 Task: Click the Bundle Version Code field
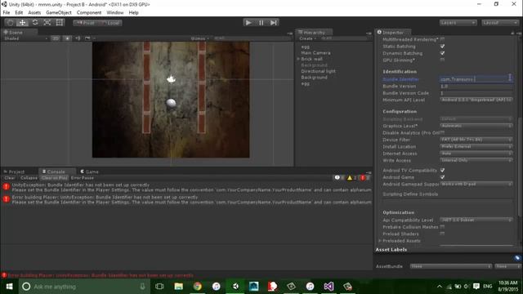[x=476, y=93]
